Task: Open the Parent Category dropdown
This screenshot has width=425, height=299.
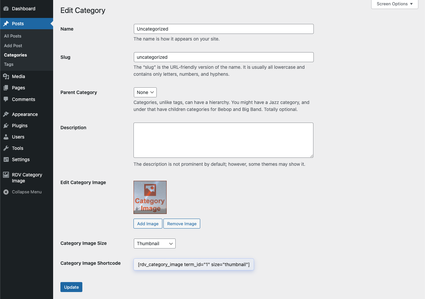Action: coord(145,92)
